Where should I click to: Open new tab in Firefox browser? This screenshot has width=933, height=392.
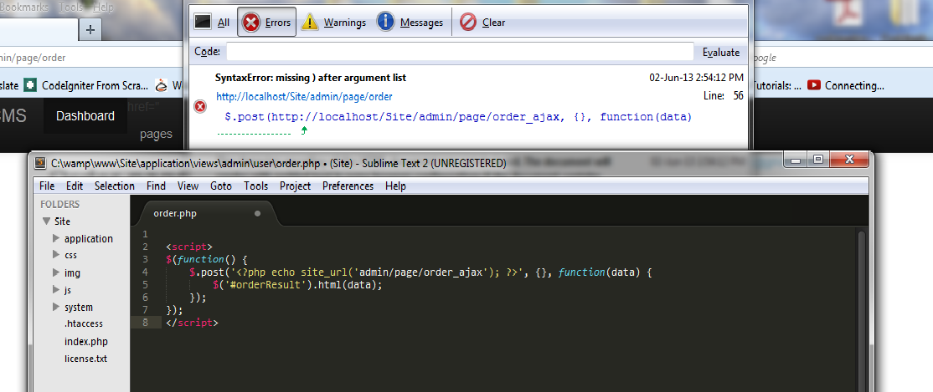pos(90,29)
